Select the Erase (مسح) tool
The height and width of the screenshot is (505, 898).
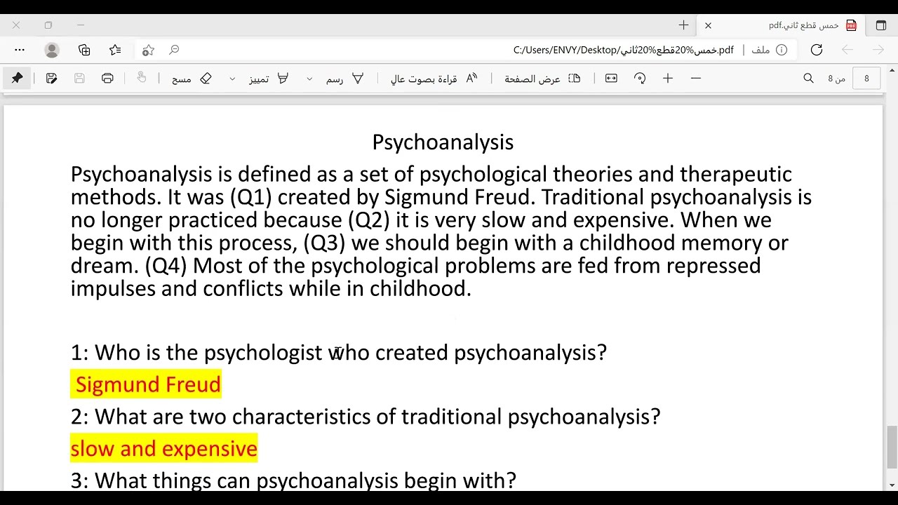pyautogui.click(x=192, y=79)
